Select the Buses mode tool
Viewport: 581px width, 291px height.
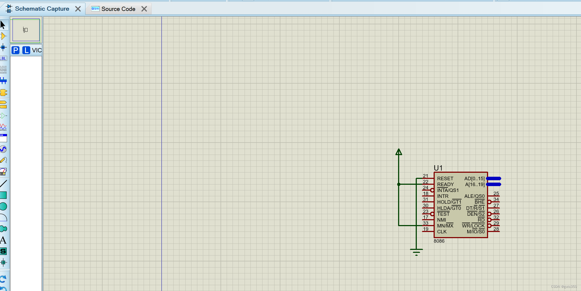[x=3, y=81]
